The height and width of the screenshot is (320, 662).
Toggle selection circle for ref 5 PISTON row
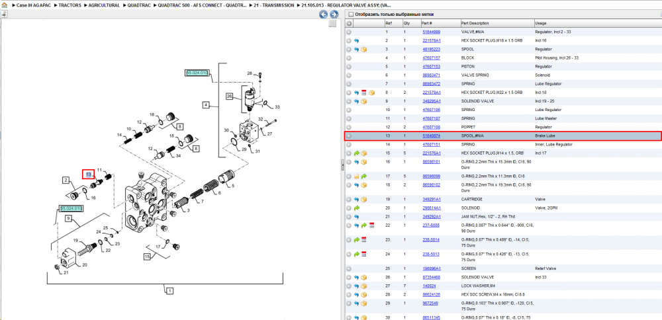click(x=349, y=67)
